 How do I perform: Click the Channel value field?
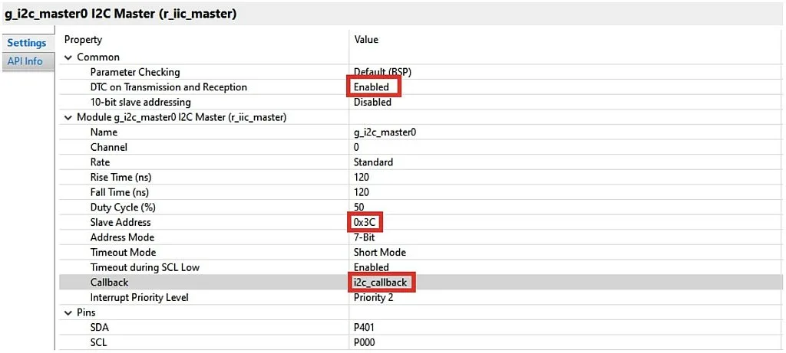pyautogui.click(x=356, y=147)
